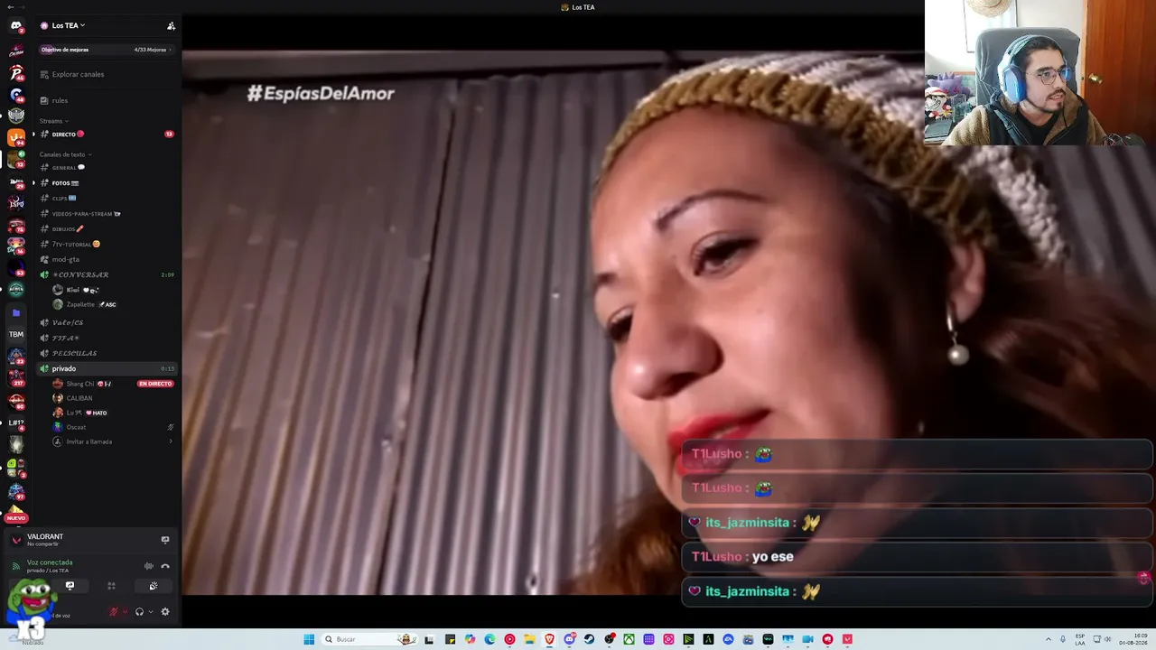Show hidden system tray icons chevron
The height and width of the screenshot is (650, 1156).
(x=1049, y=639)
